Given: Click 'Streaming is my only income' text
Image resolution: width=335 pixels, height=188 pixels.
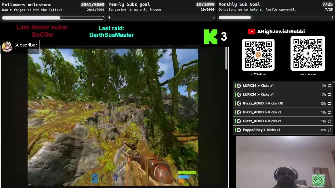Looking at the screenshot, I should [x=135, y=10].
